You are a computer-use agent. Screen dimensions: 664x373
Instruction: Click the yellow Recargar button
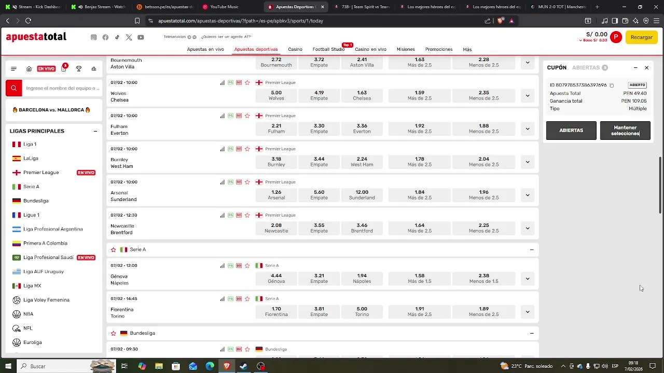(642, 37)
